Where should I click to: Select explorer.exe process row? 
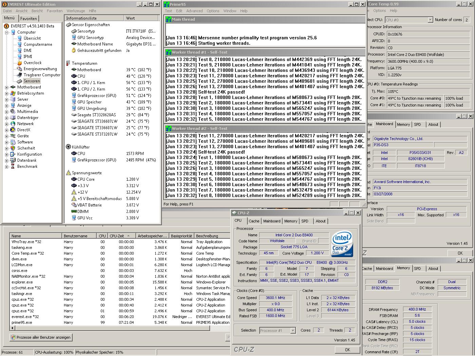[120, 282]
